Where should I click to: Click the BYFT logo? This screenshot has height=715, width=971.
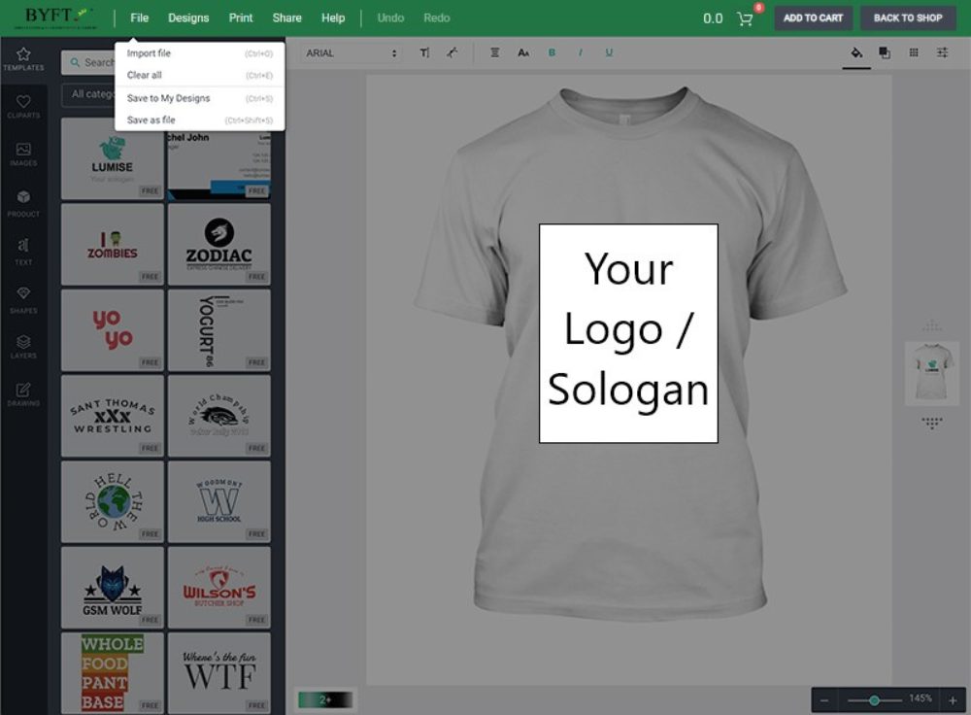click(56, 17)
